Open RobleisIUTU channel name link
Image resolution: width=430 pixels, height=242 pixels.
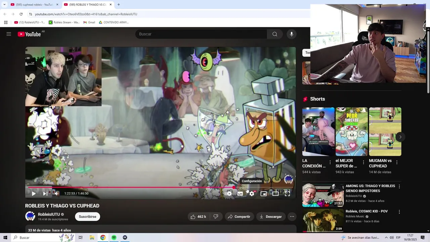coord(49,214)
